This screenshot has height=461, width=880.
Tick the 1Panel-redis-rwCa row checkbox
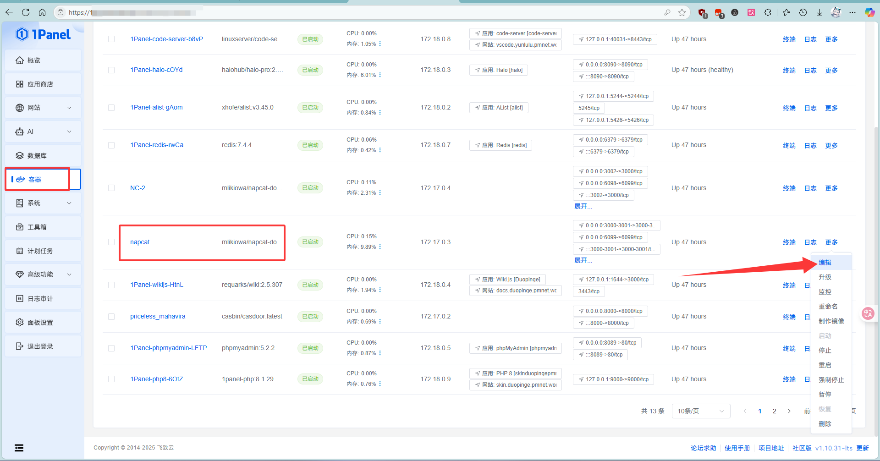[111, 145]
